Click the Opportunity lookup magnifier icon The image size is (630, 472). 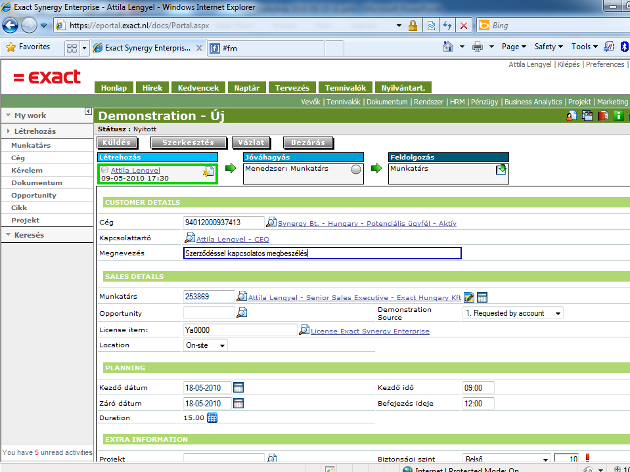tap(242, 312)
